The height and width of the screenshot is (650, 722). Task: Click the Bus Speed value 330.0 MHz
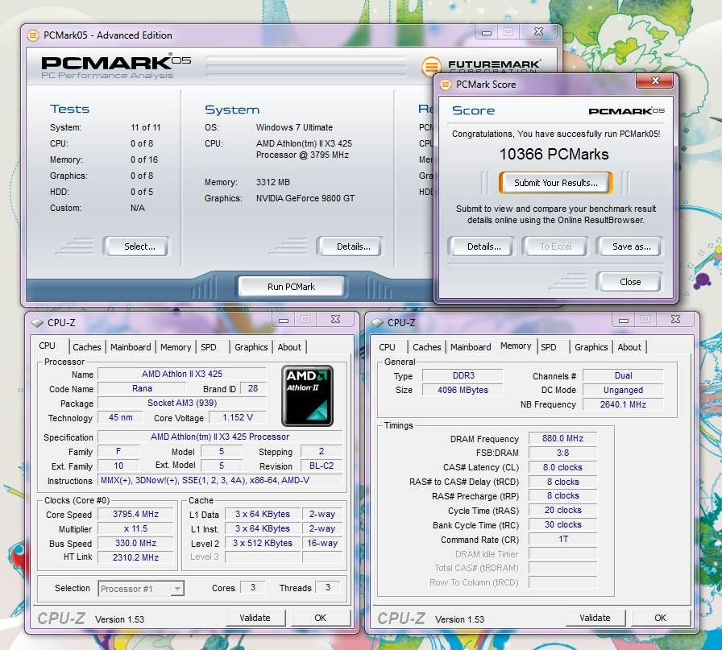pos(136,543)
